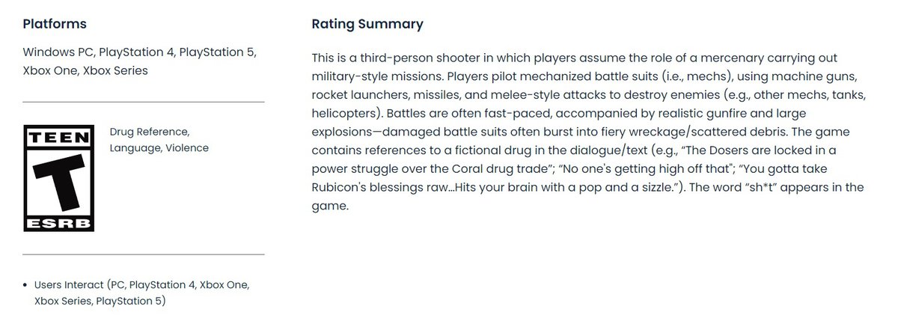The width and height of the screenshot is (898, 327).
Task: Select the Platforms heading
Action: point(55,24)
